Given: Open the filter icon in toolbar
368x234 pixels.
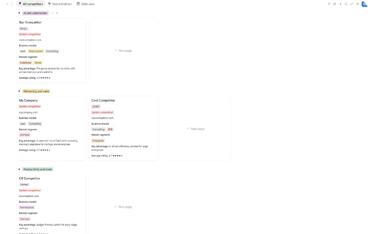Looking at the screenshot, I should [x=329, y=4].
